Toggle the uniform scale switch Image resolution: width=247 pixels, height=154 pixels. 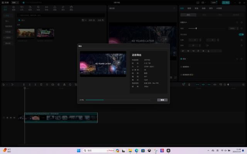(241, 34)
